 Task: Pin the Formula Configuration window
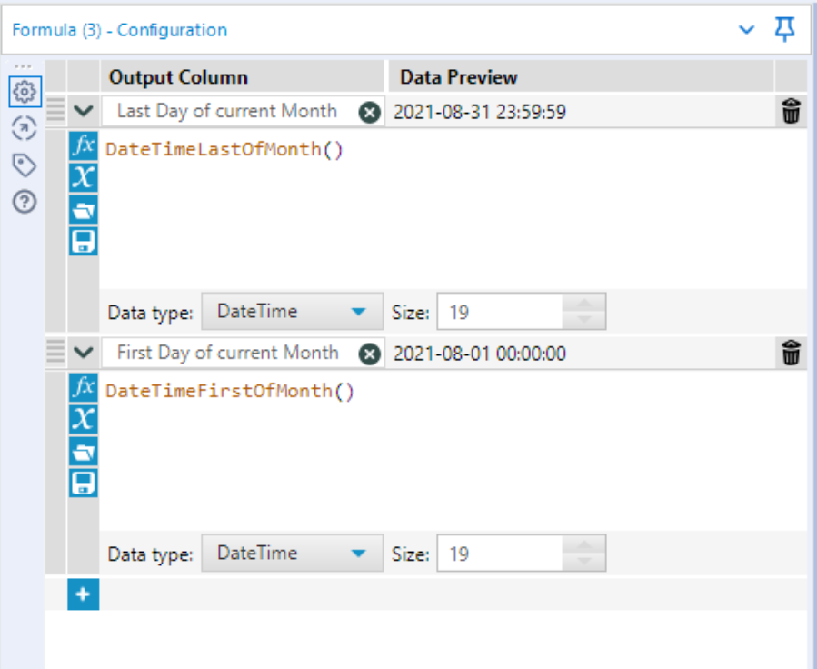(784, 30)
